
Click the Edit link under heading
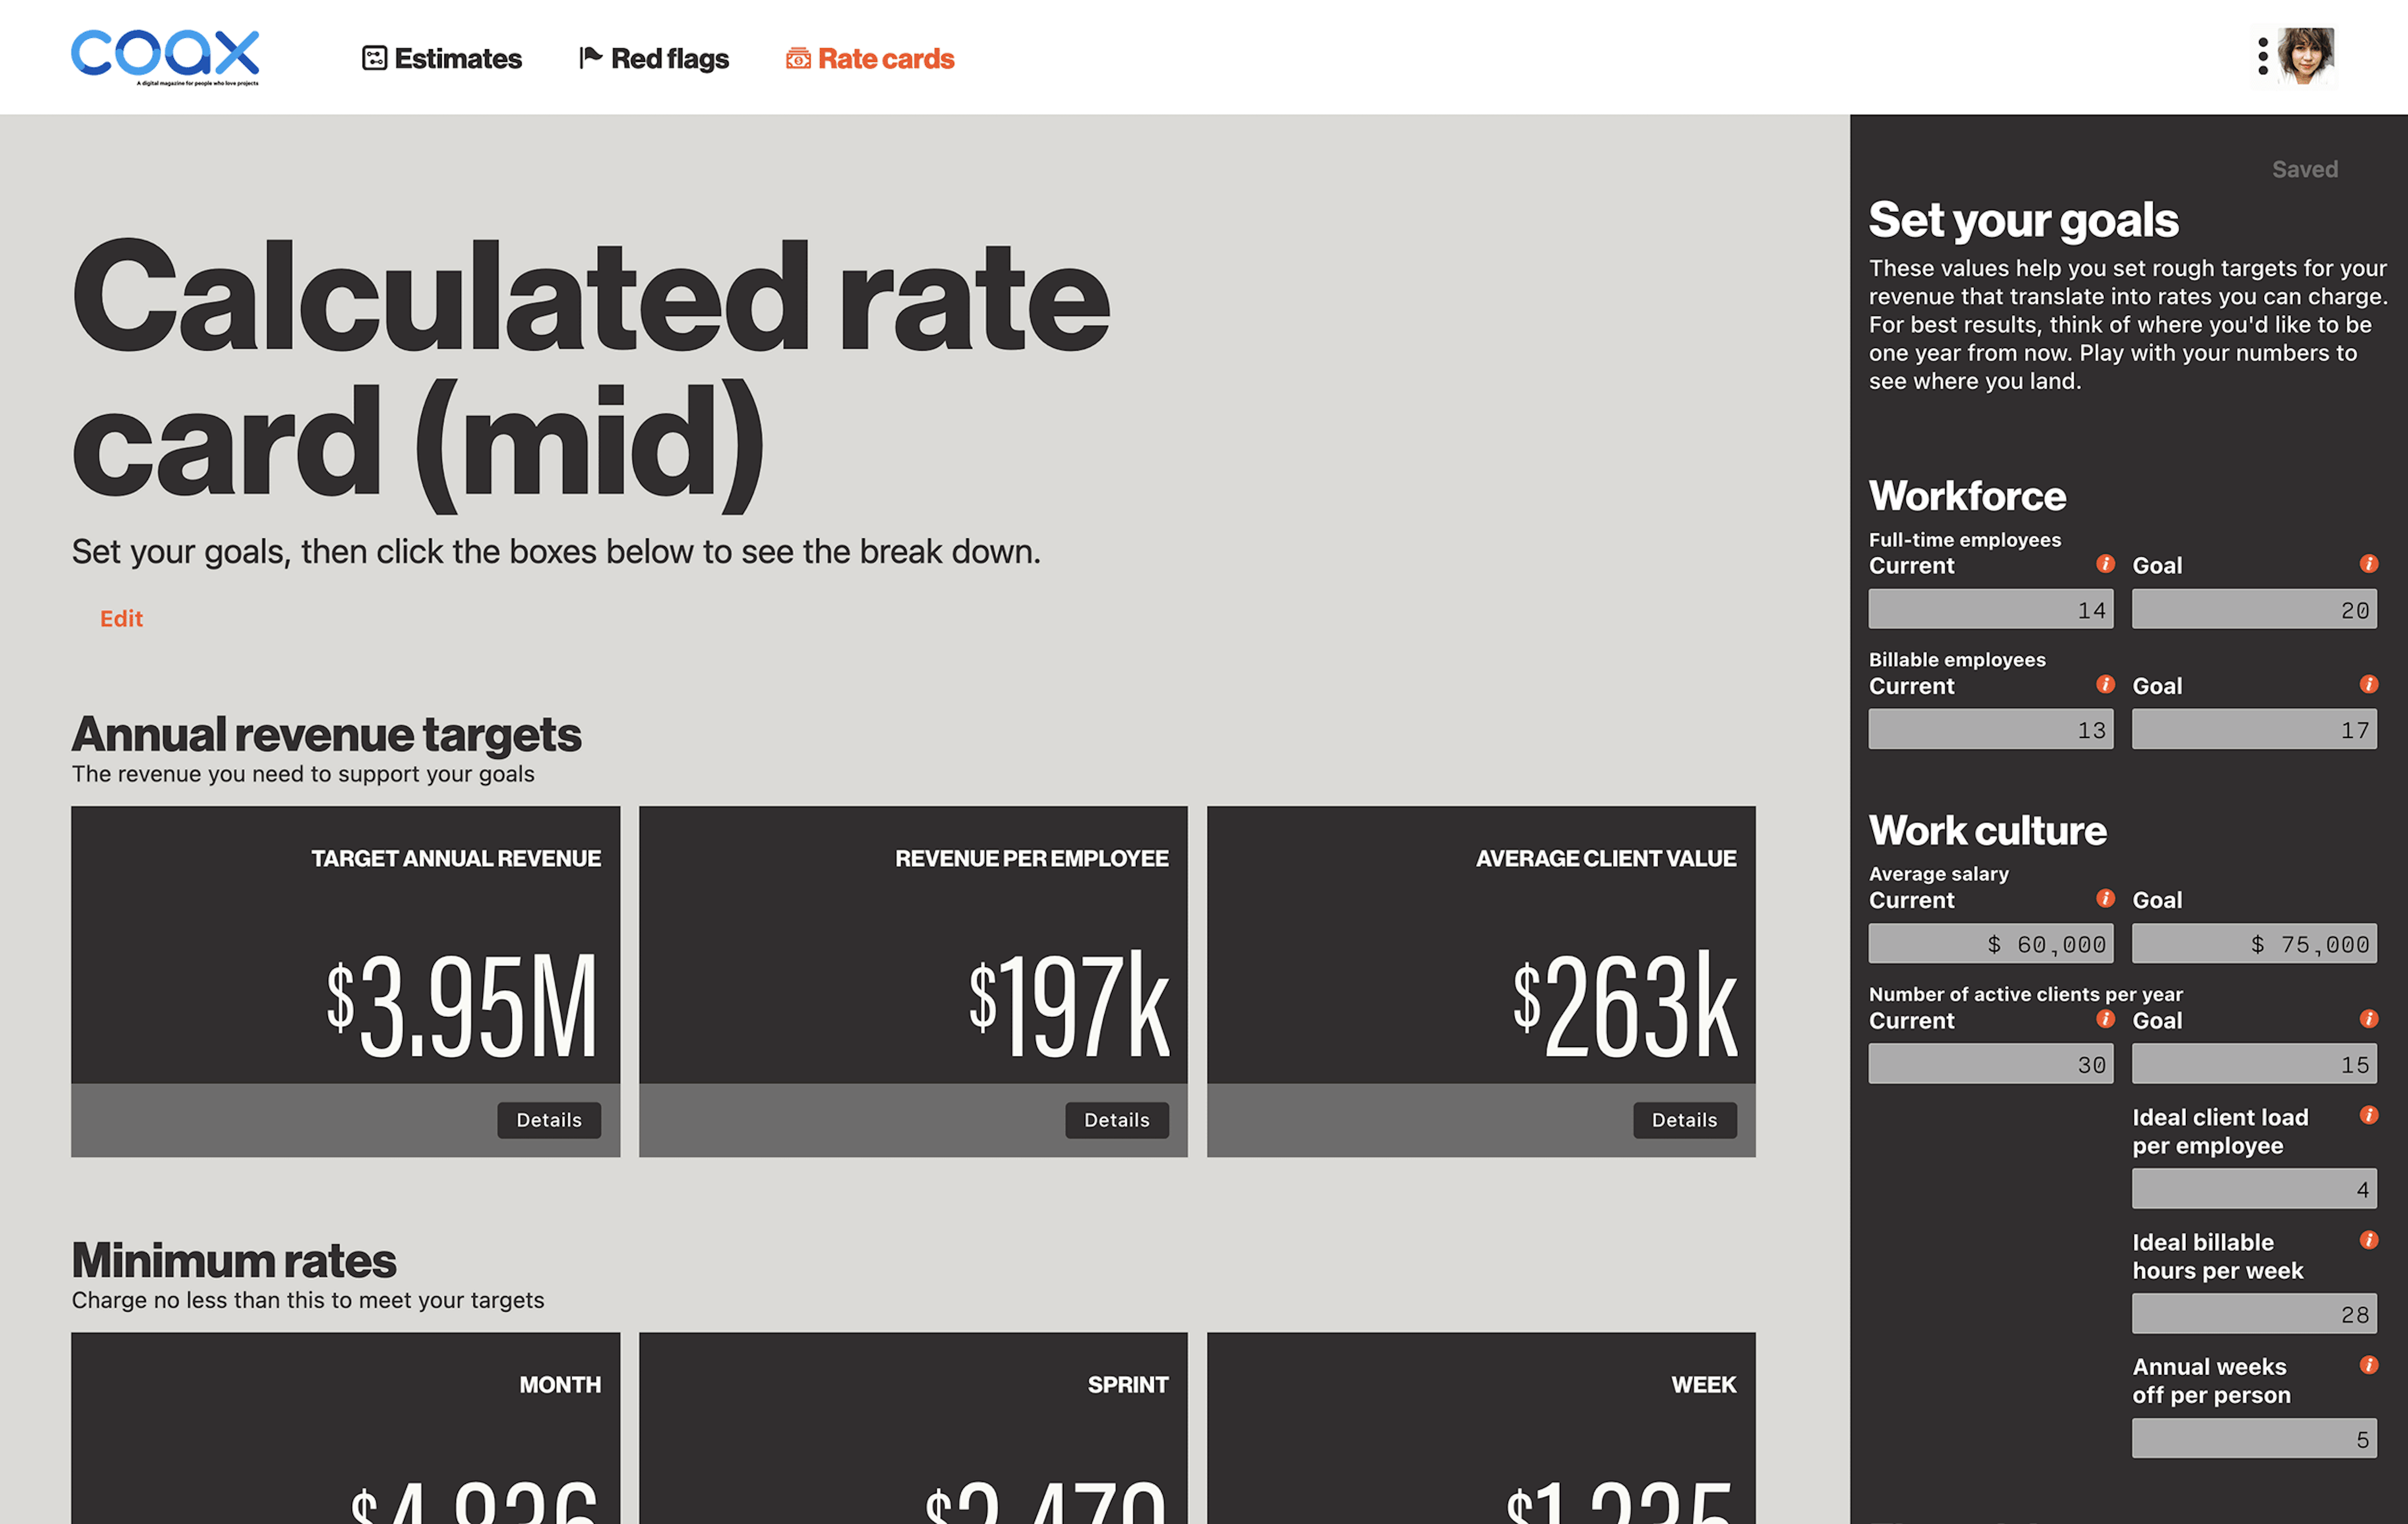(x=121, y=619)
